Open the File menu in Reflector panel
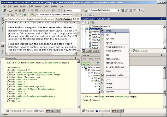 85,59
